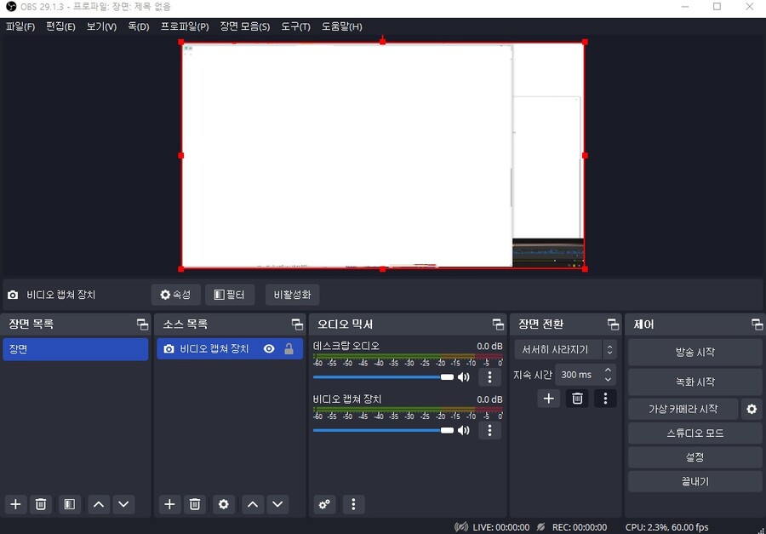Open 장면 모음(S) menu
Image resolution: width=766 pixels, height=534 pixels.
click(245, 26)
